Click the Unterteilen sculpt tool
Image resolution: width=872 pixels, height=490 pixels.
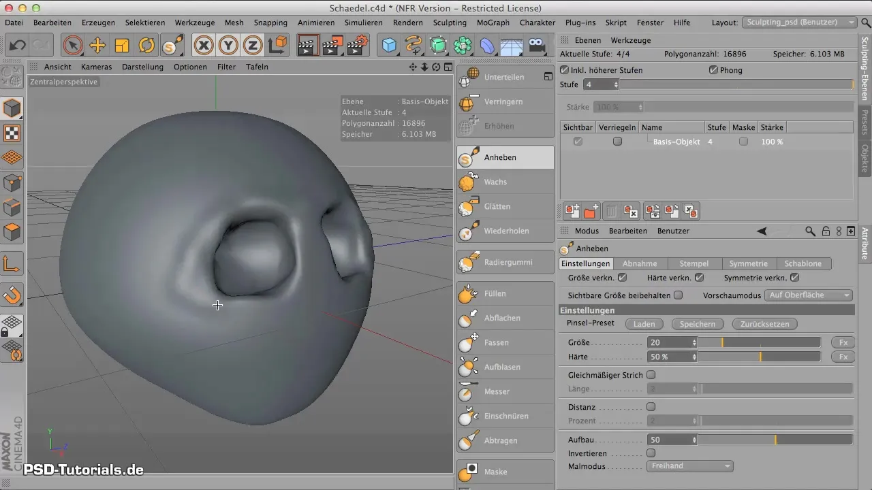click(505, 77)
